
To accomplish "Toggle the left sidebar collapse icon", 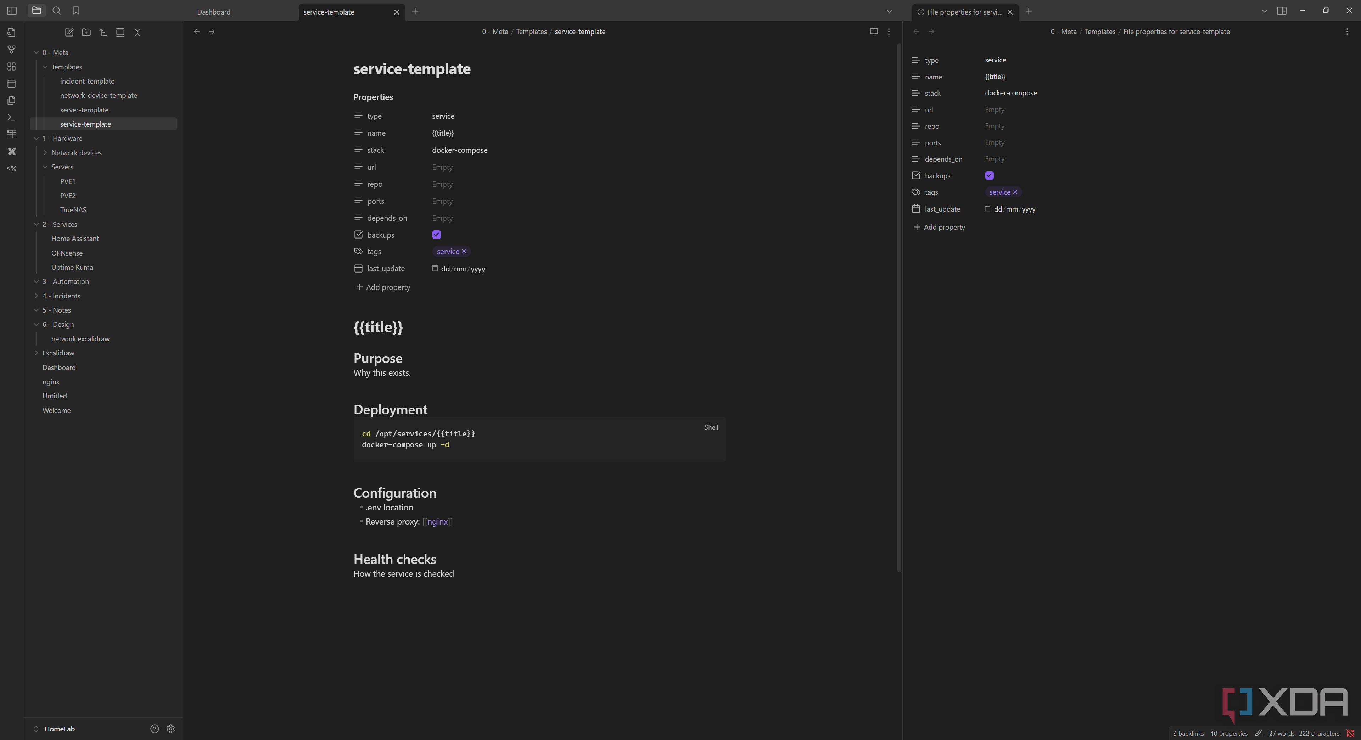I will [12, 11].
